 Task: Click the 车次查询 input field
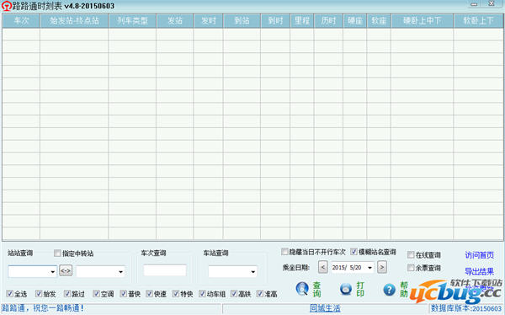(x=165, y=270)
